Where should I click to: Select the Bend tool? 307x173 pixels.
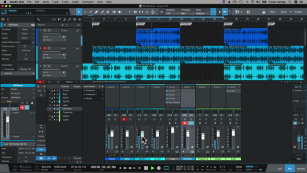click(x=114, y=12)
